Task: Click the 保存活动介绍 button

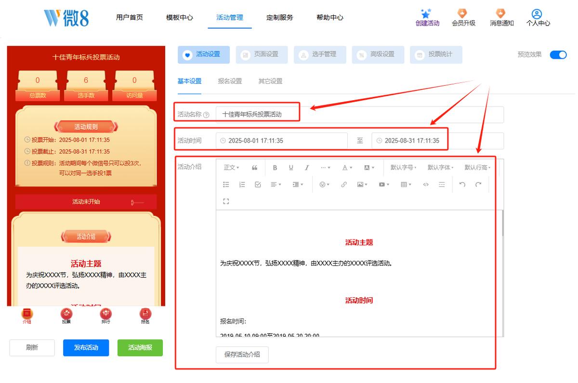Action: pos(242,355)
